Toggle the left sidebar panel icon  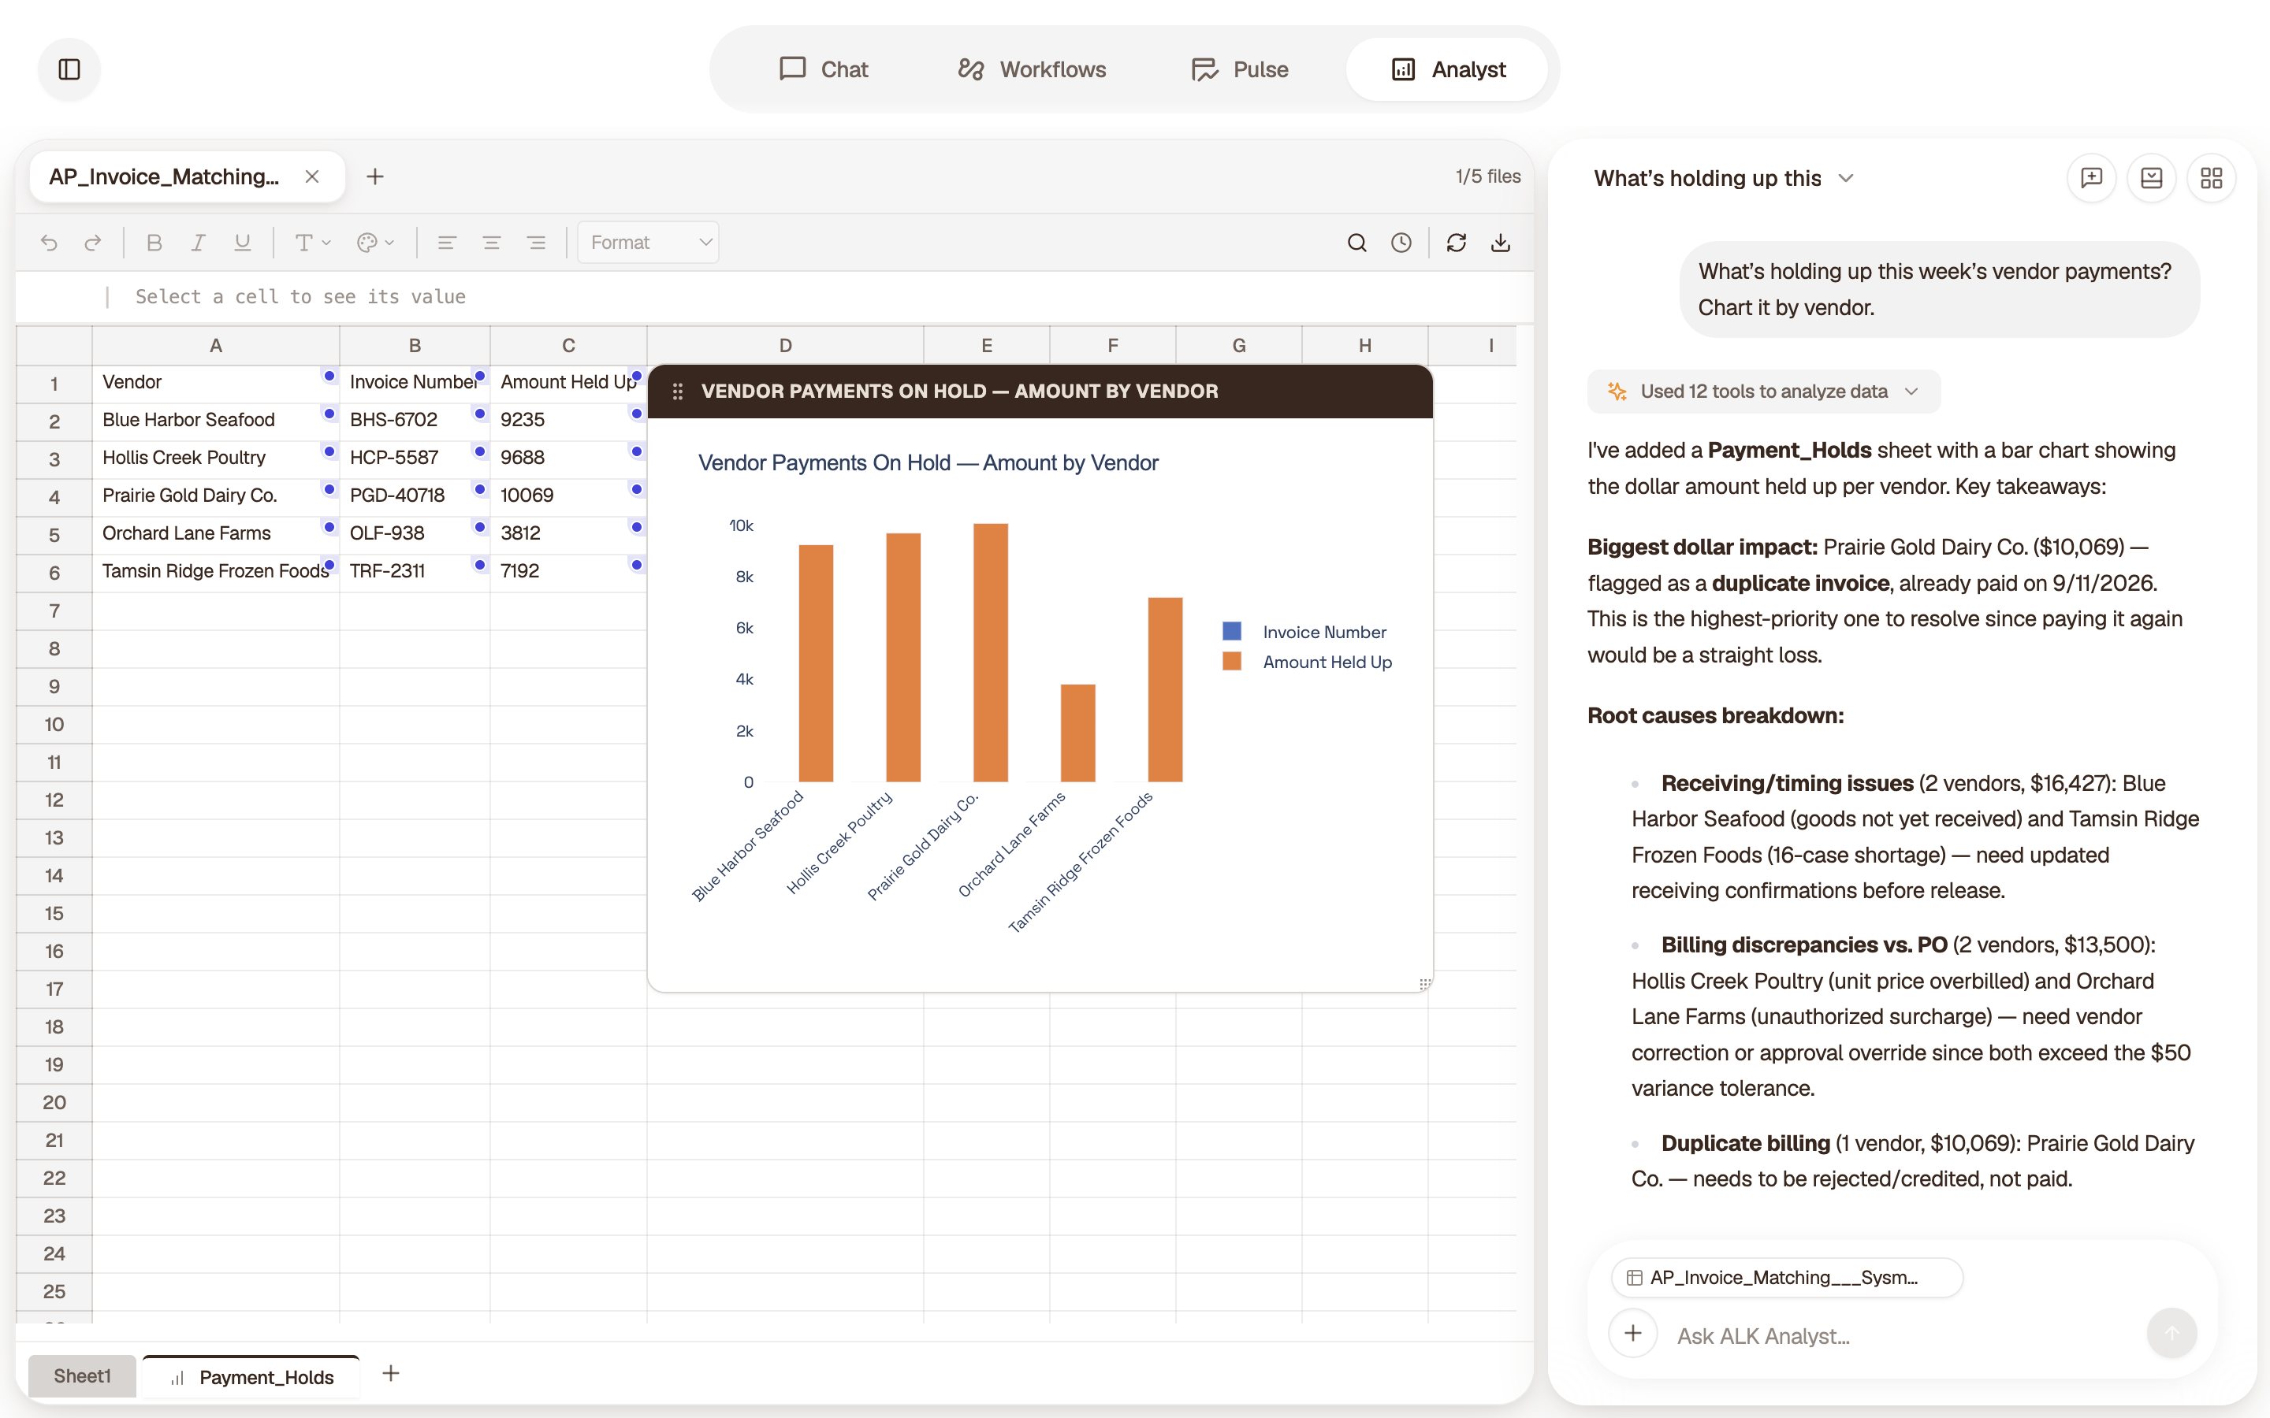click(x=69, y=69)
